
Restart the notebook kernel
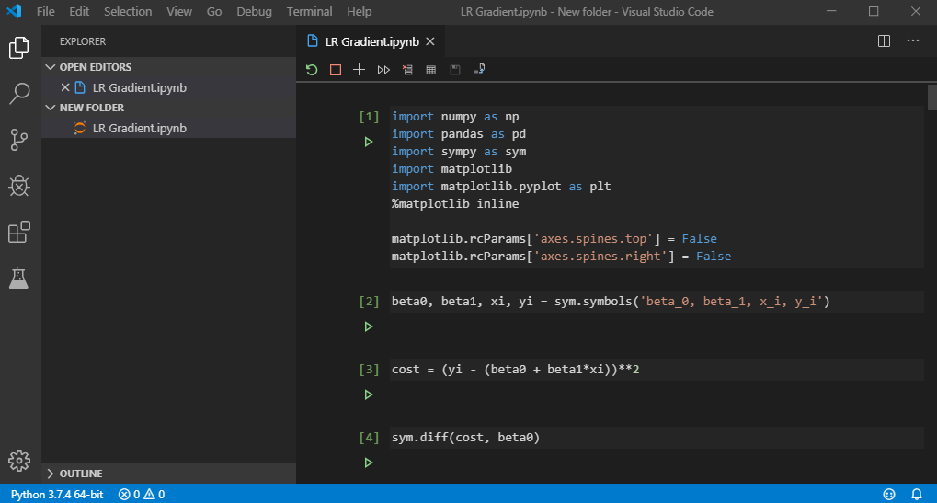tap(312, 70)
